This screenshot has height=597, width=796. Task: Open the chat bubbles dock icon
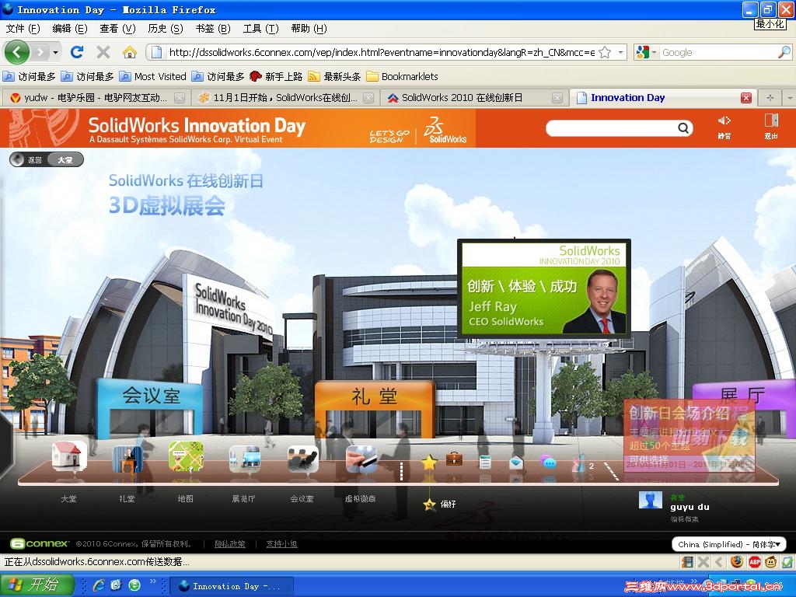pyautogui.click(x=548, y=462)
